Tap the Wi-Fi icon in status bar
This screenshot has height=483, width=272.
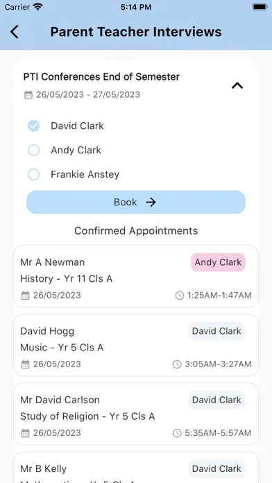(38, 7)
